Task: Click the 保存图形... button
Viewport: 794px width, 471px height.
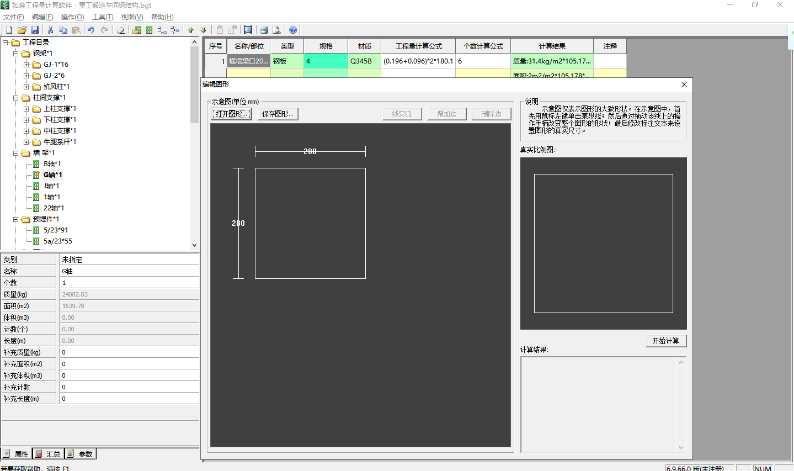Action: point(278,114)
